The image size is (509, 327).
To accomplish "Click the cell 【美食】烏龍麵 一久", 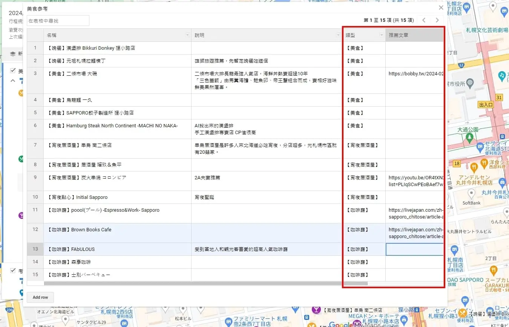I will pos(118,100).
